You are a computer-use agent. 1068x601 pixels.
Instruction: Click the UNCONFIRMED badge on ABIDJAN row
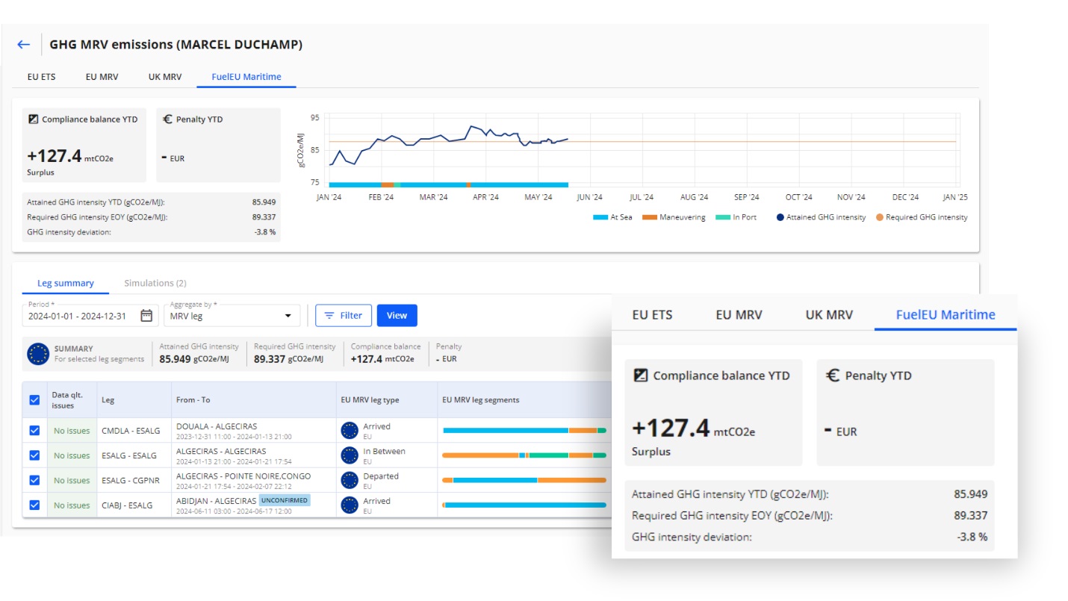285,500
